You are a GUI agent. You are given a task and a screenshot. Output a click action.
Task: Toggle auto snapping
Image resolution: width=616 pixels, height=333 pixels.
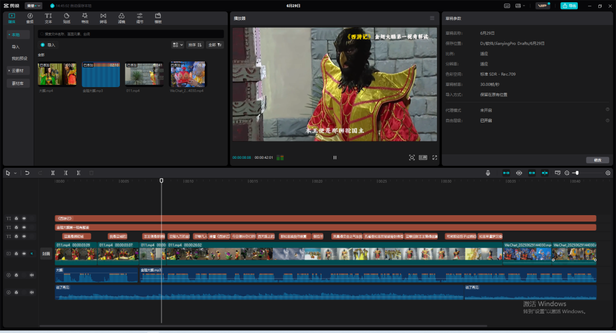519,173
